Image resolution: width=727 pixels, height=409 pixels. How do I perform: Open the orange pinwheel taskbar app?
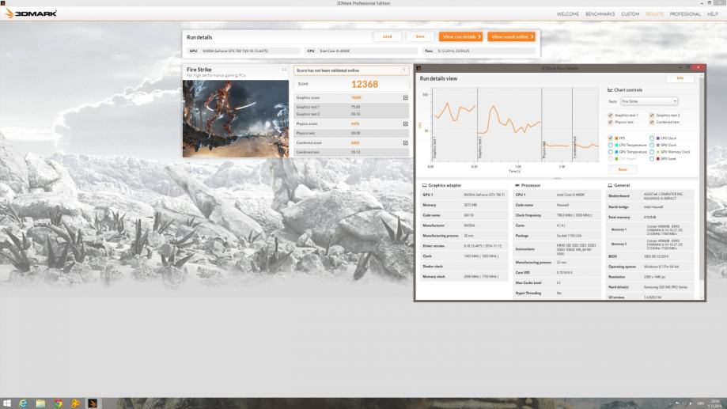coord(75,403)
